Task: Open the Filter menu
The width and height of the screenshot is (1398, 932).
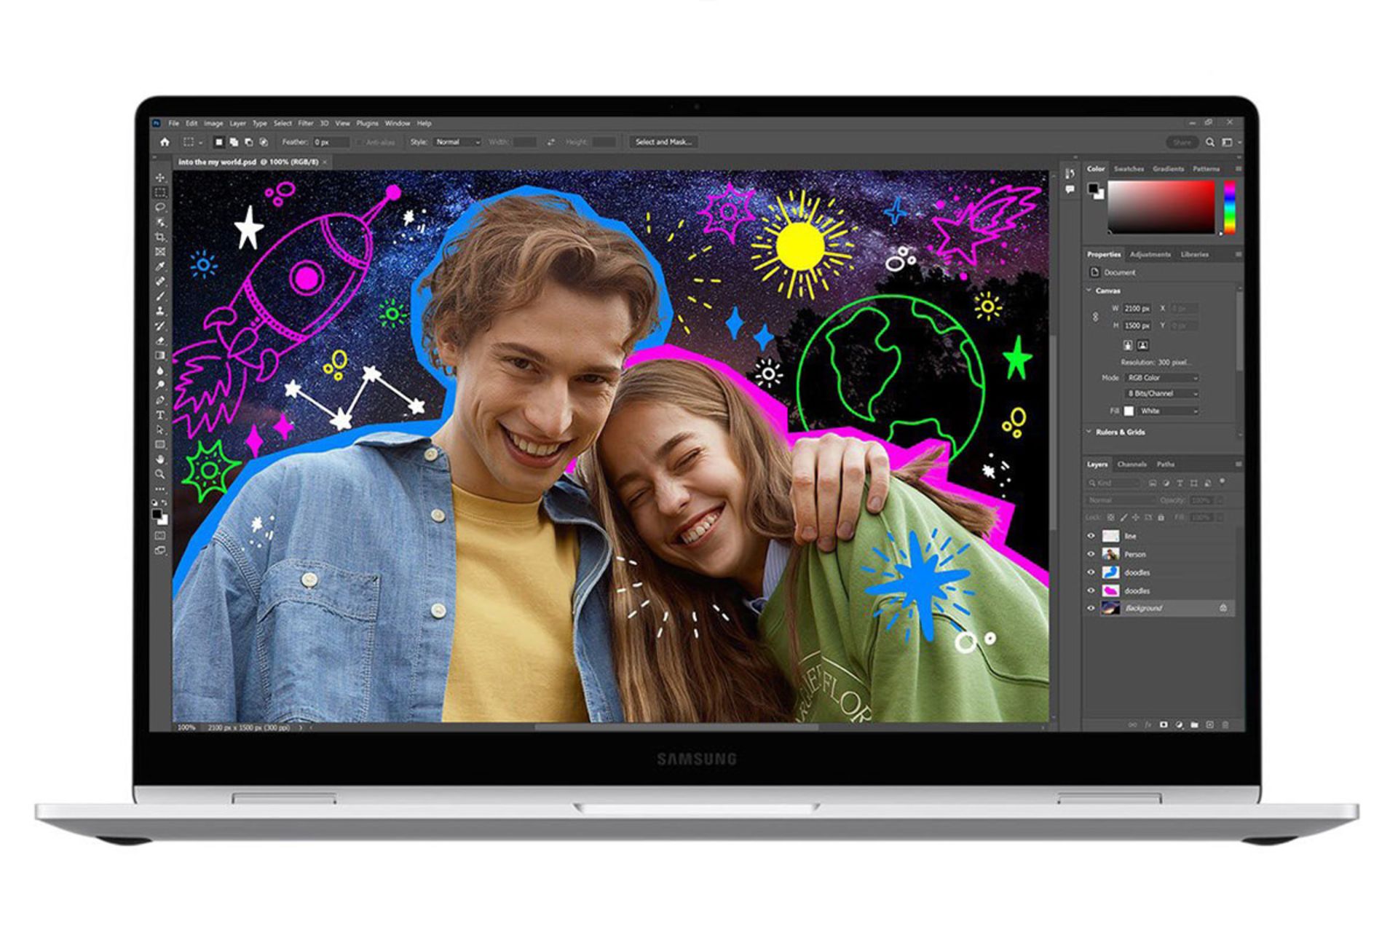Action: click(x=305, y=123)
